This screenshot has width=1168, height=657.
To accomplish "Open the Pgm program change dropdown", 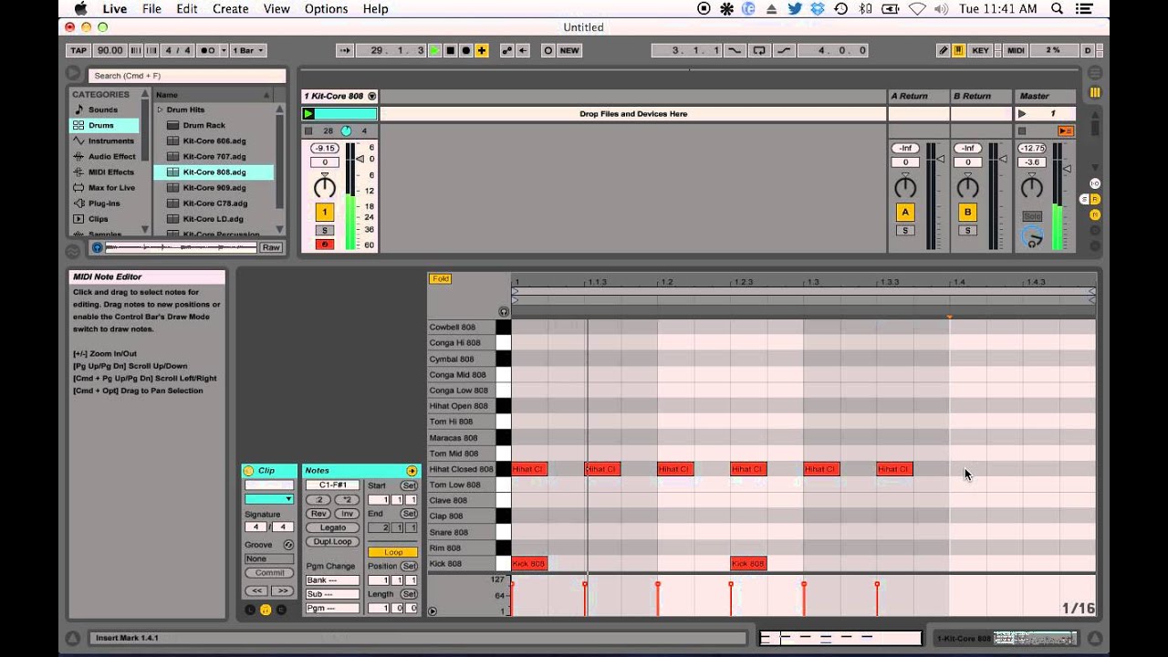I will pos(333,608).
